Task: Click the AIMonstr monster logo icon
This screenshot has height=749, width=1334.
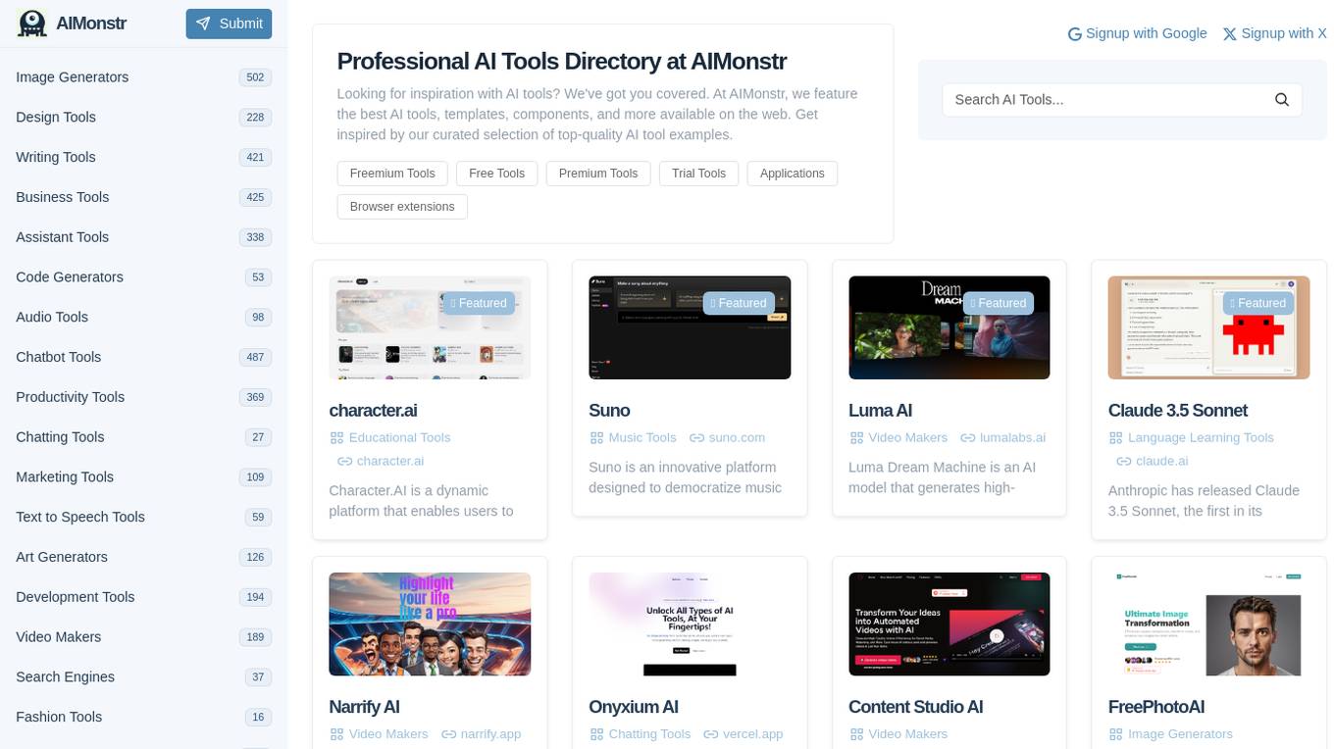Action: [32, 24]
